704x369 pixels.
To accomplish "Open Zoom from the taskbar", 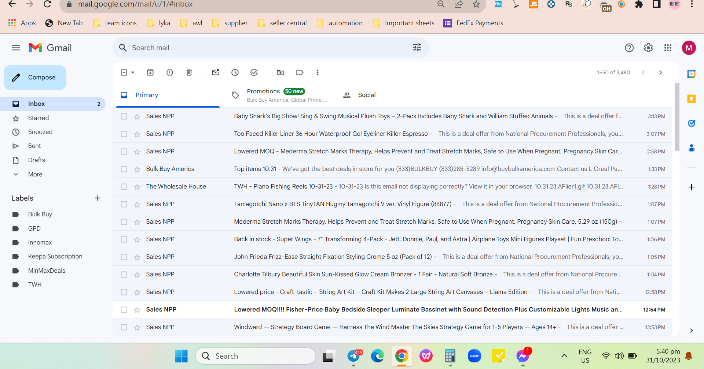I will coord(474,356).
